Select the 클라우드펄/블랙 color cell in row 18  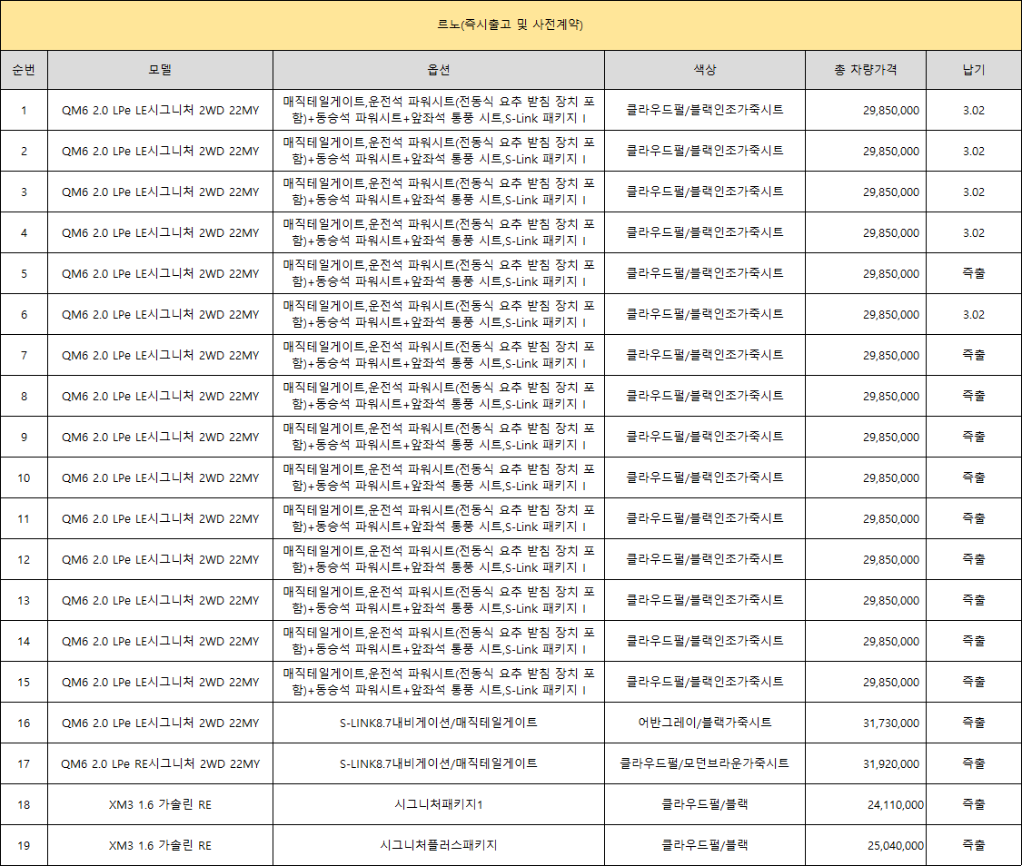[x=705, y=805]
